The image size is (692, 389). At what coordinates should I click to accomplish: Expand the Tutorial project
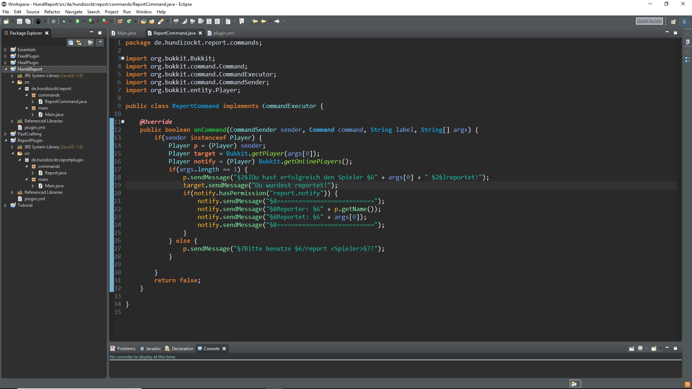coord(5,205)
